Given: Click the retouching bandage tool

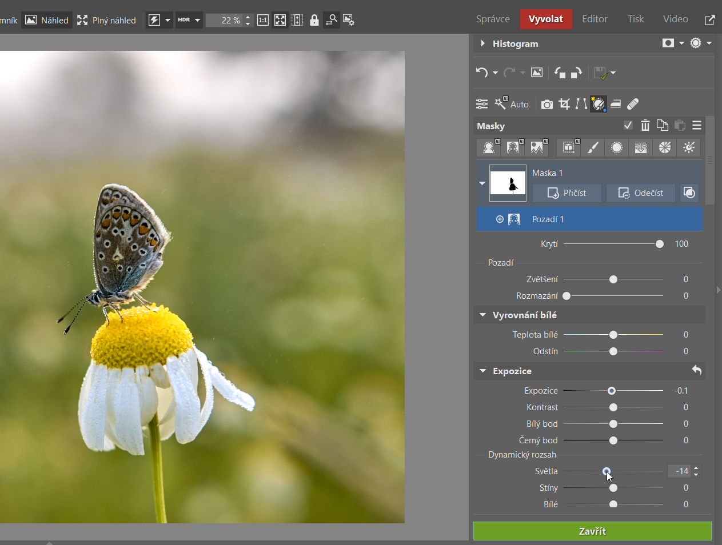Looking at the screenshot, I should point(633,104).
